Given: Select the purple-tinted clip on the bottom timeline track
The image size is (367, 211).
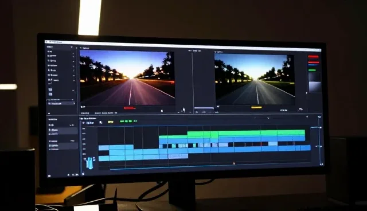Looking at the screenshot, I should click(x=178, y=156).
